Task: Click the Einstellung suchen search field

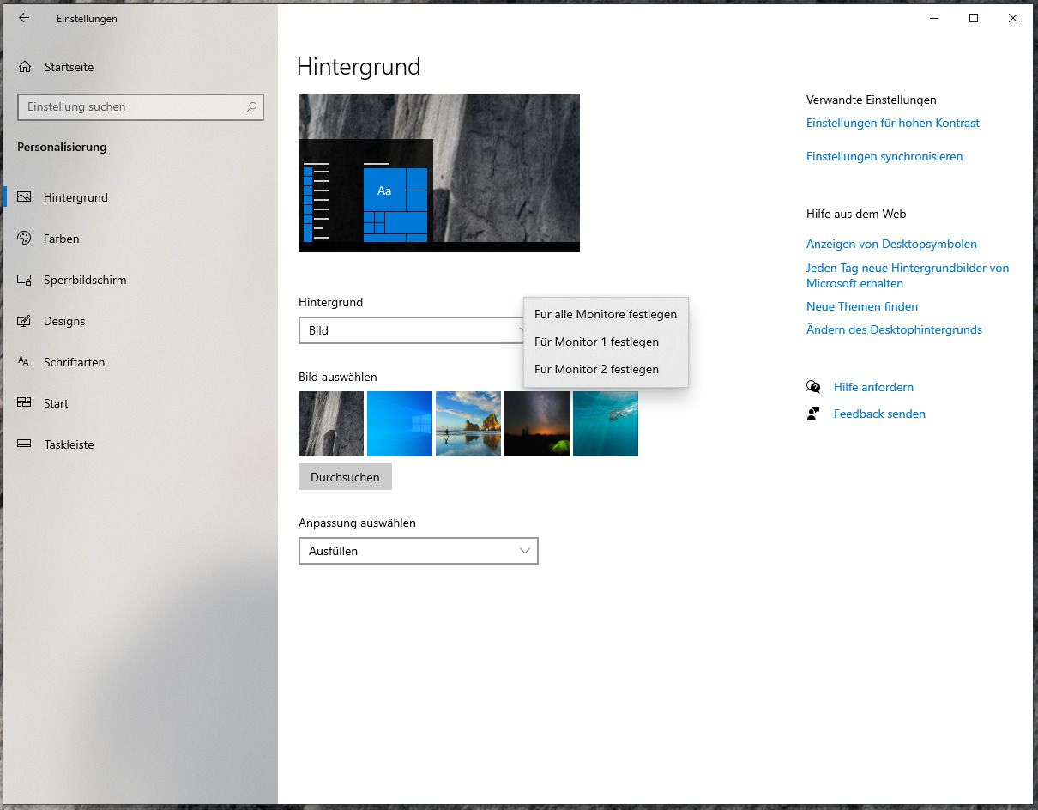Action: [x=133, y=107]
